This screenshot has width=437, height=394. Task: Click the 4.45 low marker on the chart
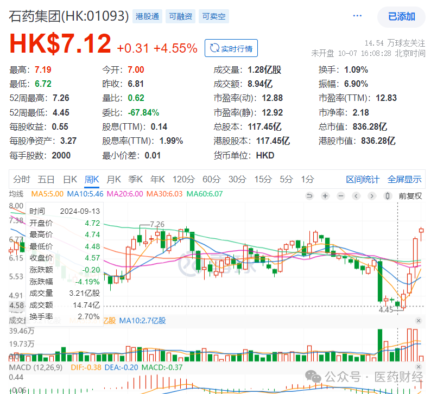click(386, 309)
